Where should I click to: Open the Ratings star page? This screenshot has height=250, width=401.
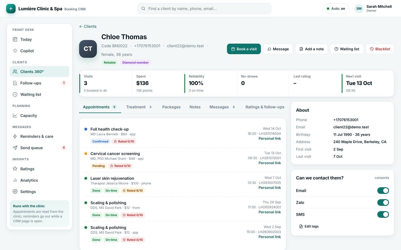[x=40, y=169]
